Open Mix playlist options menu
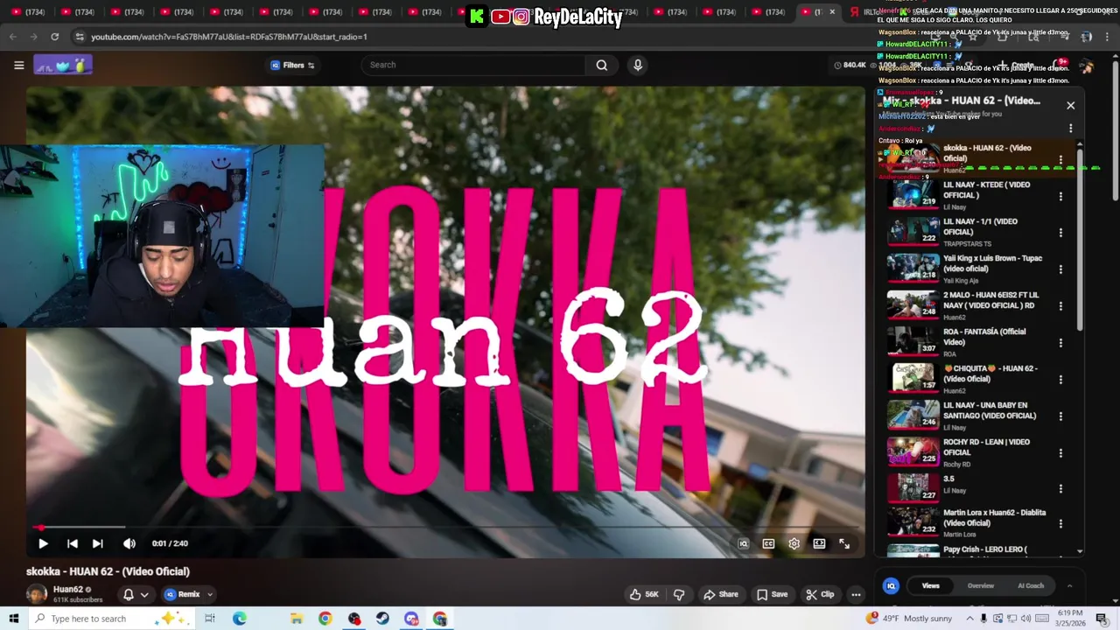The width and height of the screenshot is (1120, 630). pos(1070,129)
